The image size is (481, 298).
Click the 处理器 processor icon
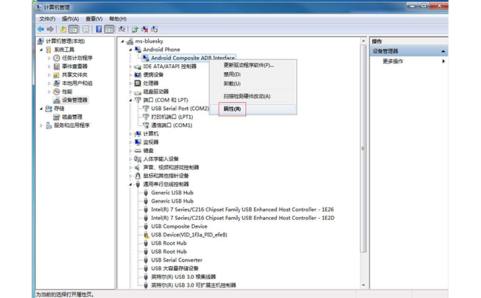tap(138, 83)
